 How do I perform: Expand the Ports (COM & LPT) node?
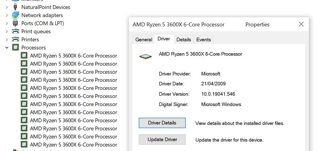click(x=7, y=23)
